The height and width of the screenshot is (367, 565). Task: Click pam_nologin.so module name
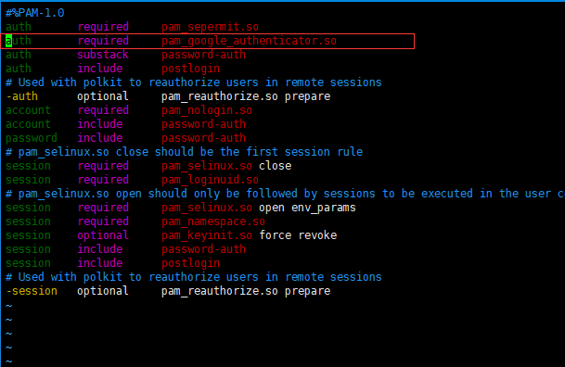207,110
